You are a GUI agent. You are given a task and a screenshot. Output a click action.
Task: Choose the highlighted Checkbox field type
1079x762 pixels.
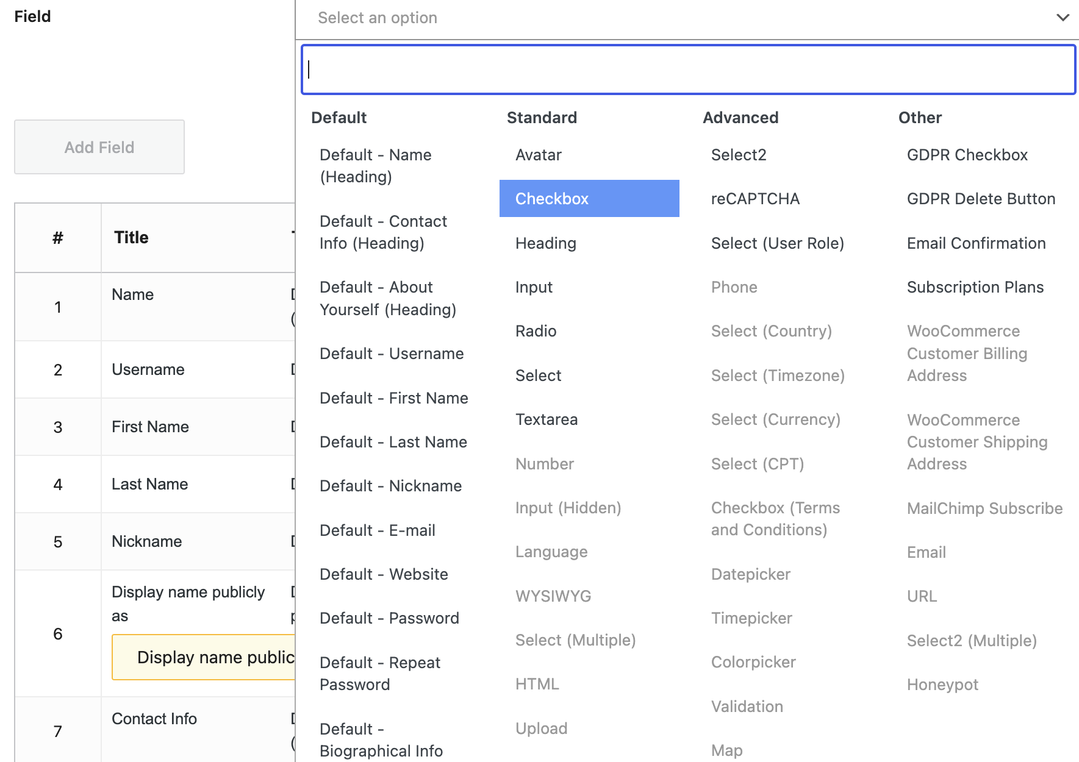pyautogui.click(x=589, y=199)
